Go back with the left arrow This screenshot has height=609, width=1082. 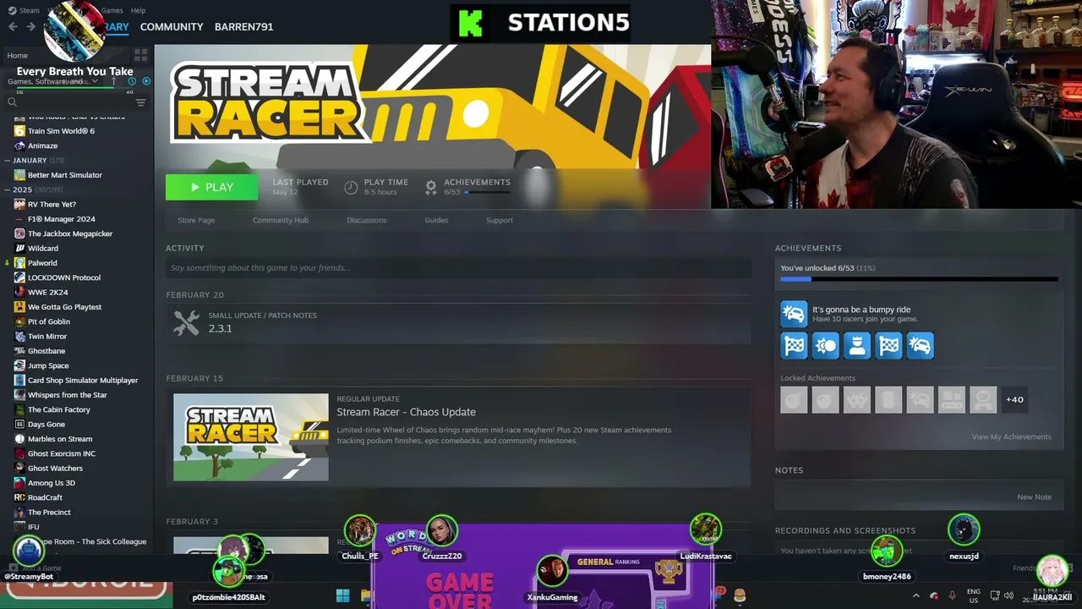(13, 26)
